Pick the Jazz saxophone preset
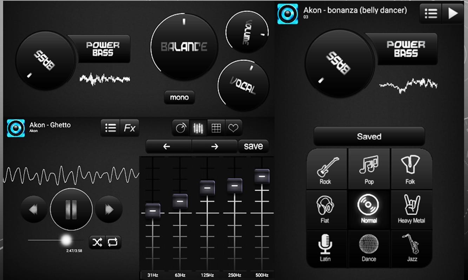Viewport: 468px width, 280px height. pyautogui.click(x=411, y=248)
